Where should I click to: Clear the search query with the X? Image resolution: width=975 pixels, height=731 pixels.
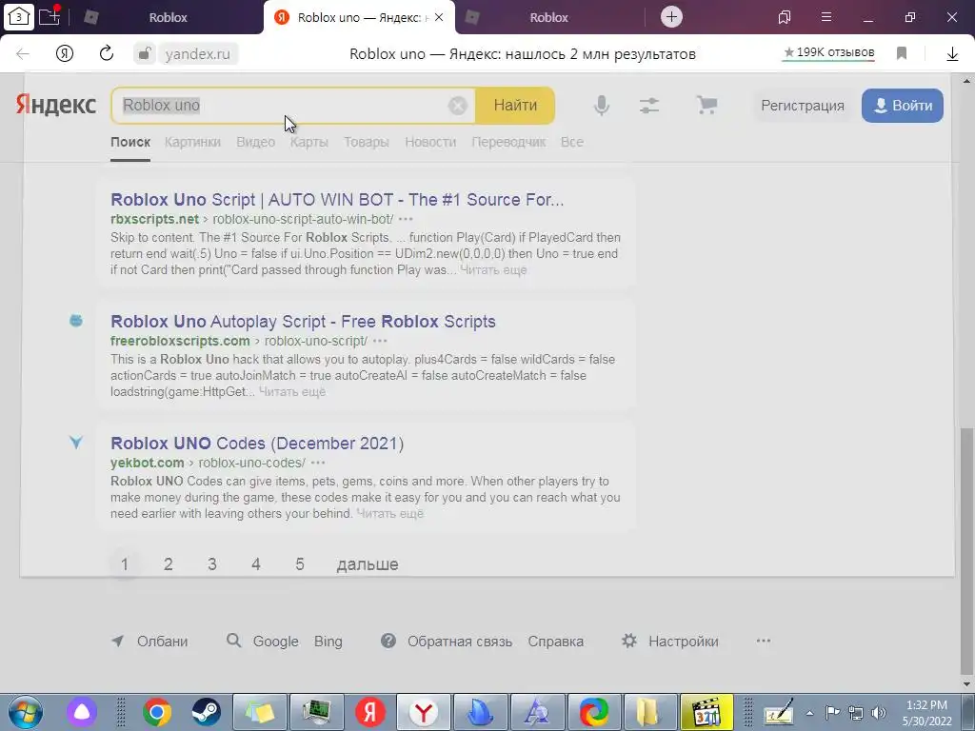[458, 106]
